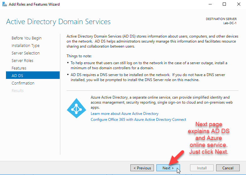
Task: Maximize the wizard window
Action: (x=224, y=4)
